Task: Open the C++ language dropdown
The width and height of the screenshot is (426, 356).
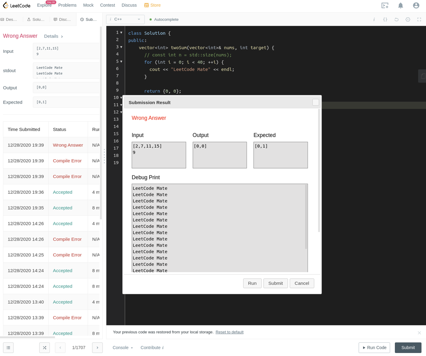Action: (x=125, y=19)
